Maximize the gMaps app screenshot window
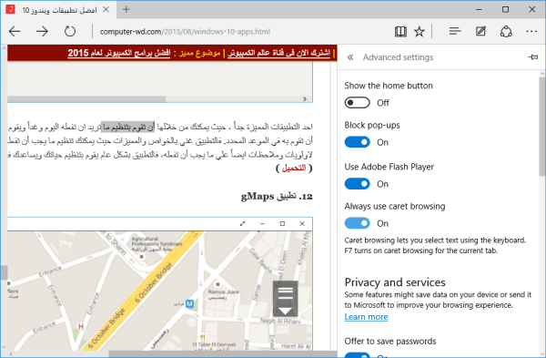The image size is (546, 358). (x=282, y=224)
